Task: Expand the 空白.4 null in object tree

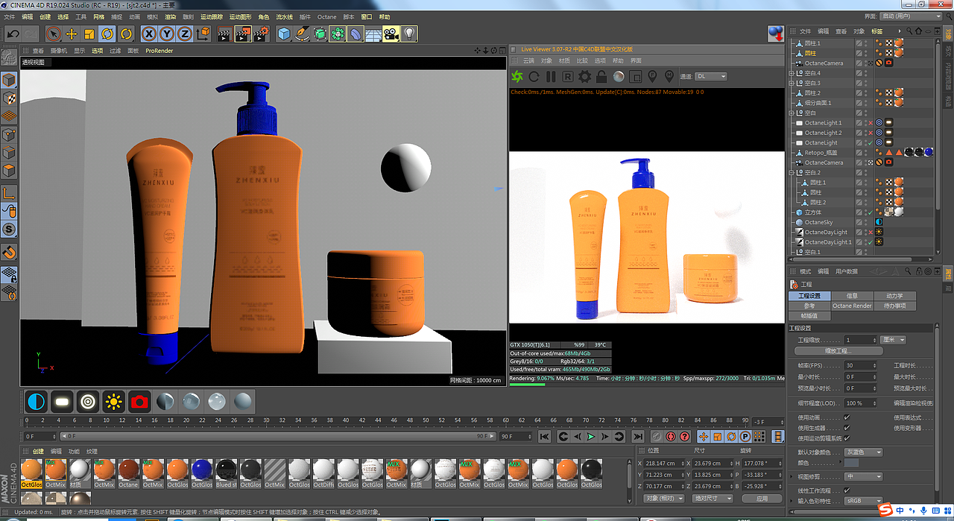Action: click(x=792, y=73)
